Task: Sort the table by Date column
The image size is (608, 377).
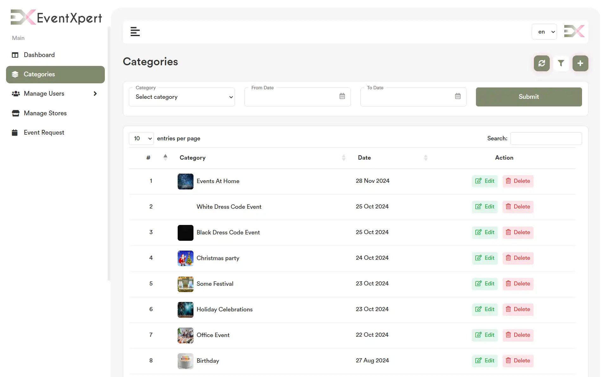Action: (426, 157)
